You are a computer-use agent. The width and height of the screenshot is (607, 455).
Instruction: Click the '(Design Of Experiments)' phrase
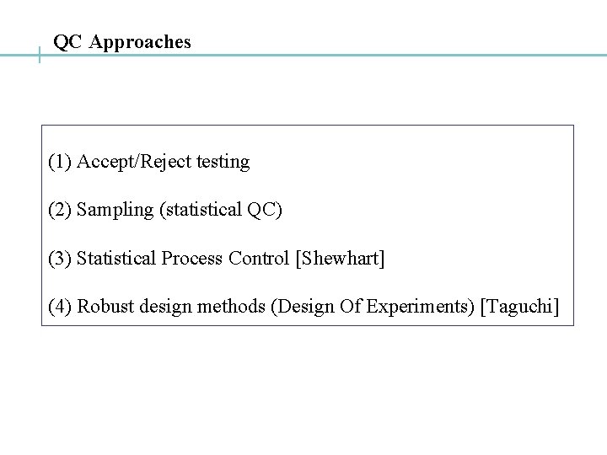click(x=373, y=307)
